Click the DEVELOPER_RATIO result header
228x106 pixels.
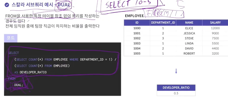(x=176, y=88)
